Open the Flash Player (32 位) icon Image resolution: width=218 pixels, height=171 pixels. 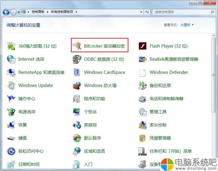pyautogui.click(x=143, y=46)
